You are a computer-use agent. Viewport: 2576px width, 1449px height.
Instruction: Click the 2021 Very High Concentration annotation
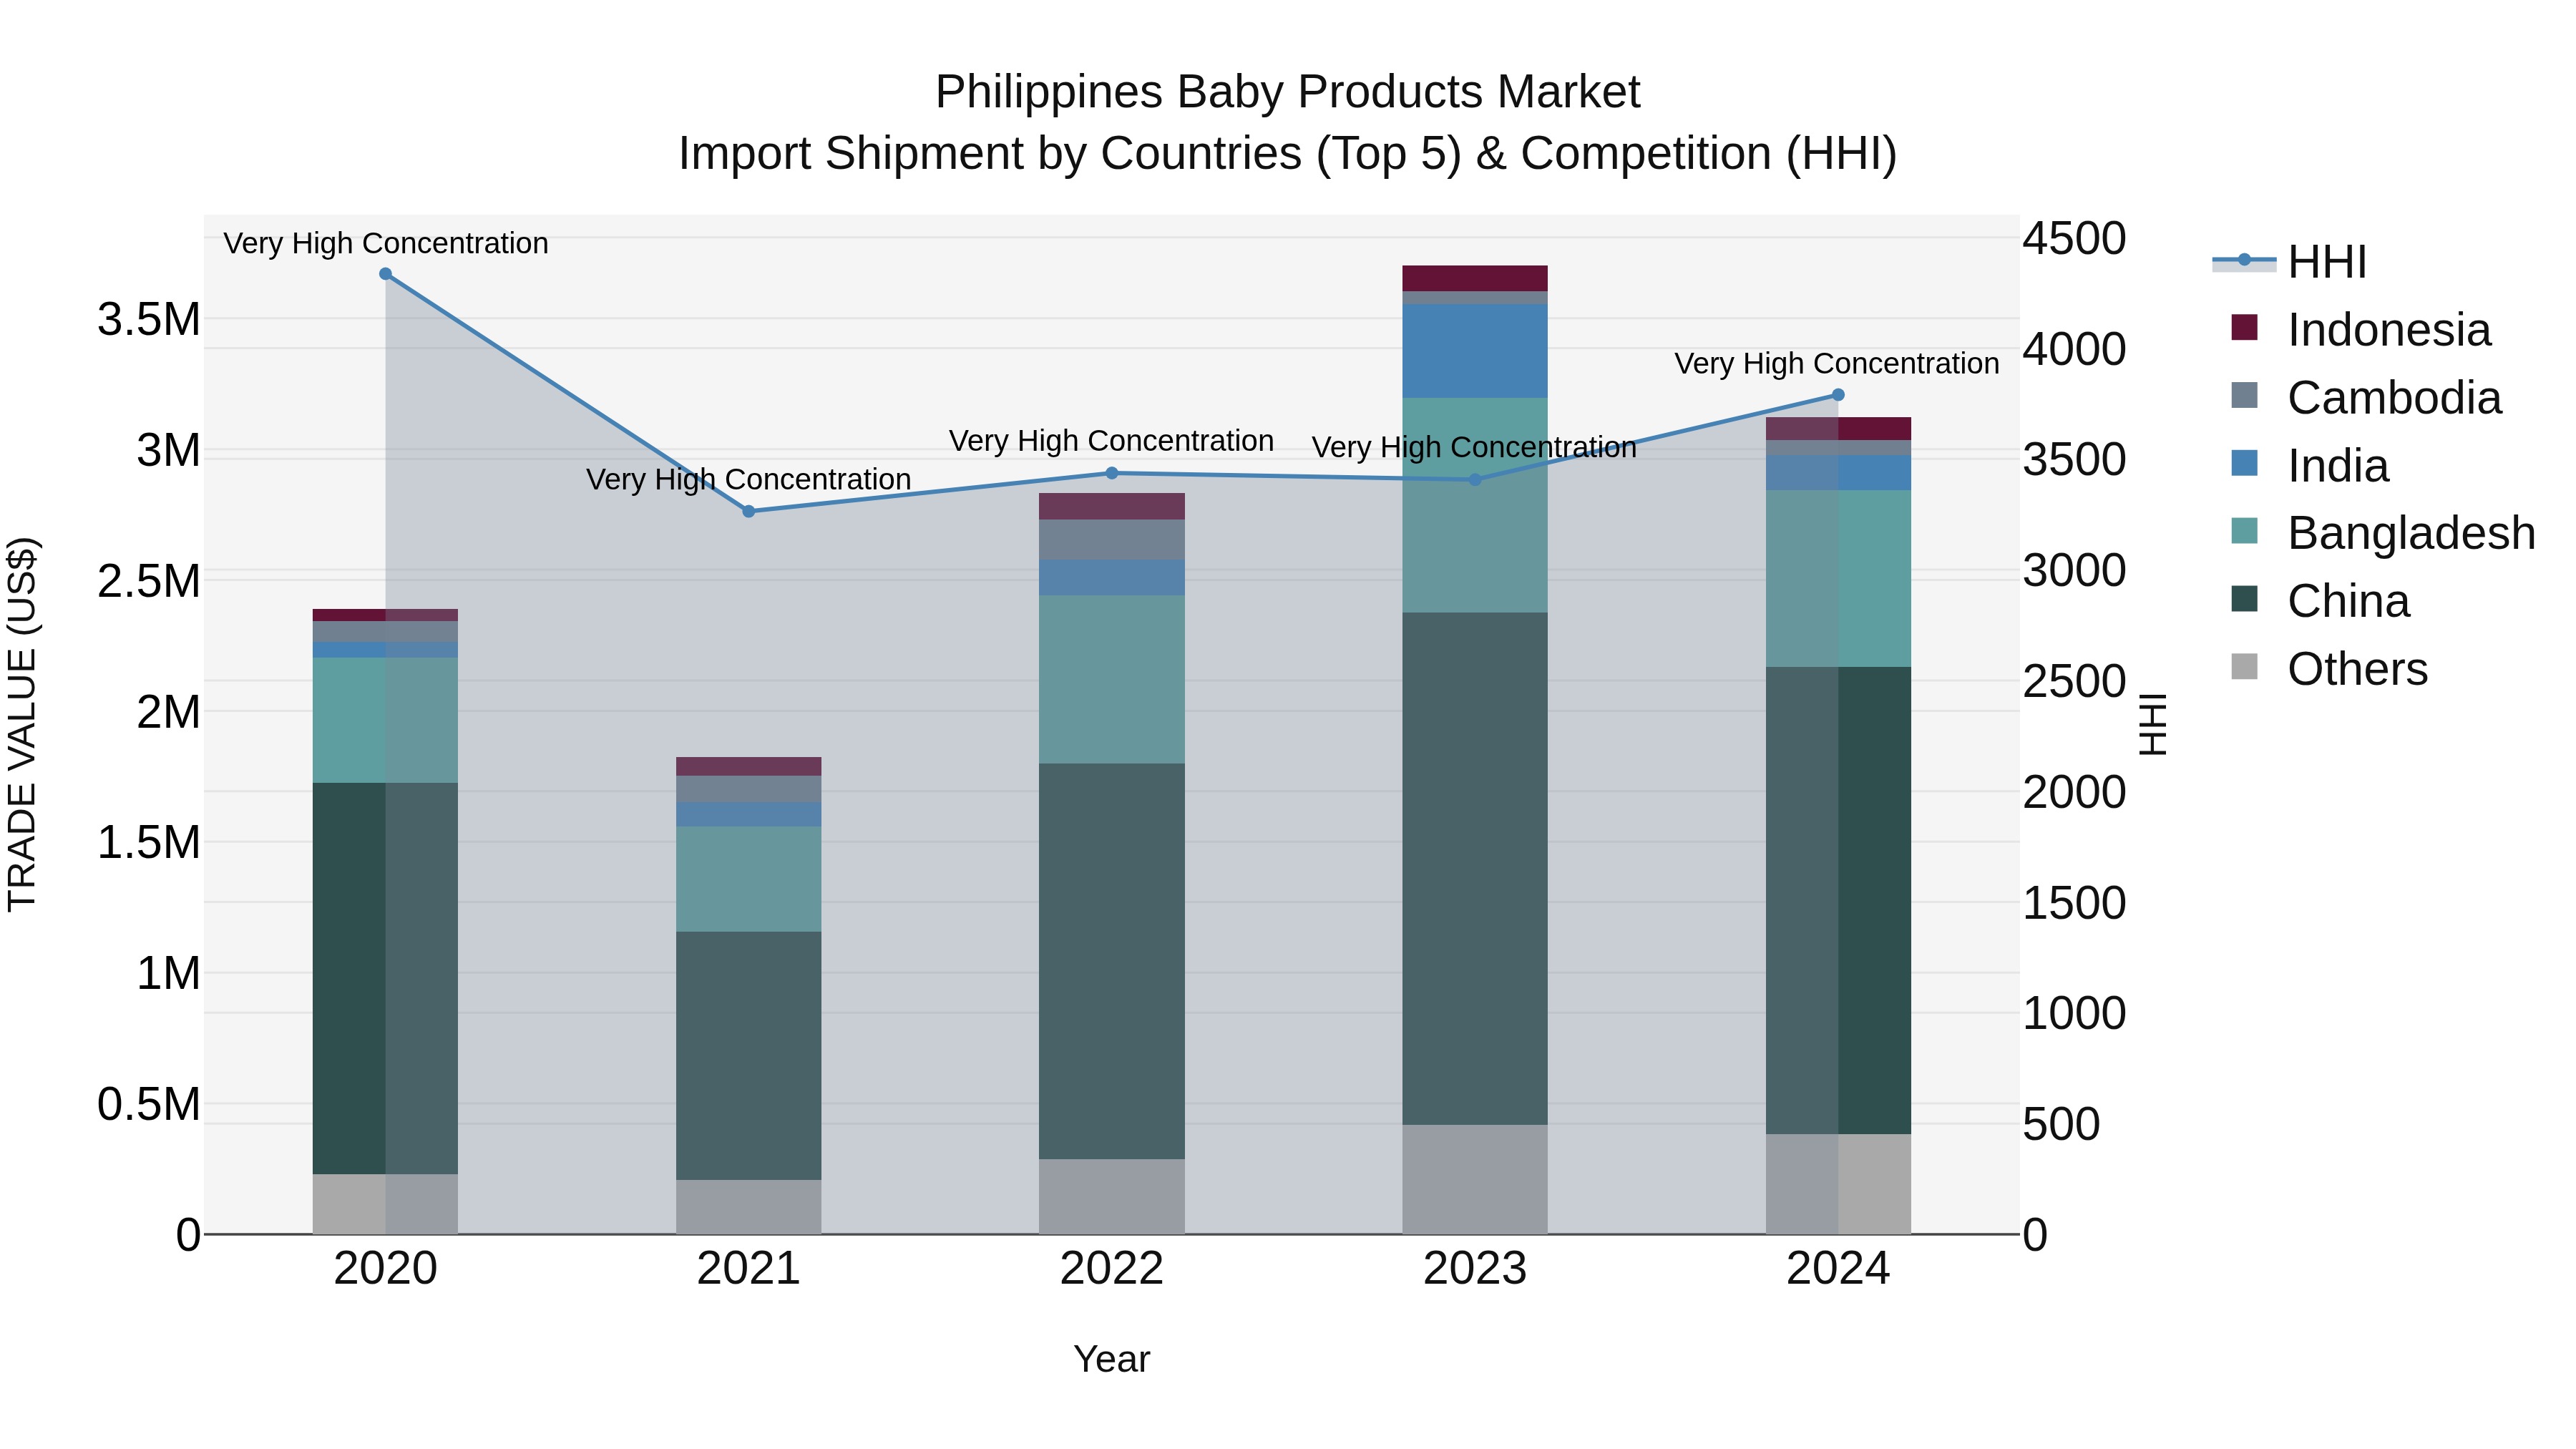click(x=748, y=479)
